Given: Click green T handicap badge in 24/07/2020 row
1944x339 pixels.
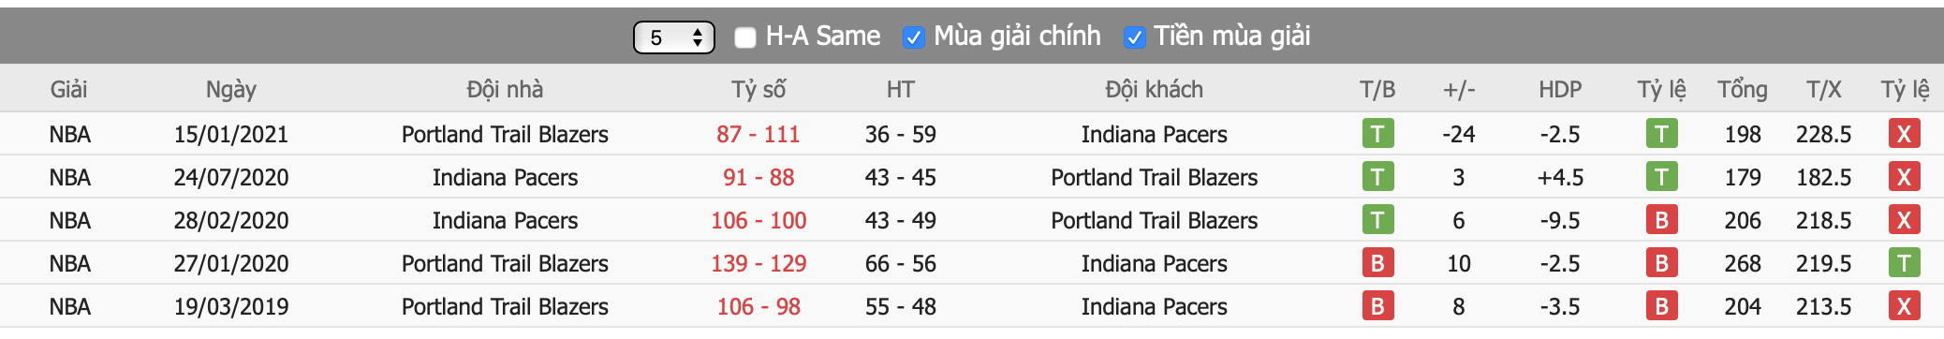Looking at the screenshot, I should (1661, 177).
